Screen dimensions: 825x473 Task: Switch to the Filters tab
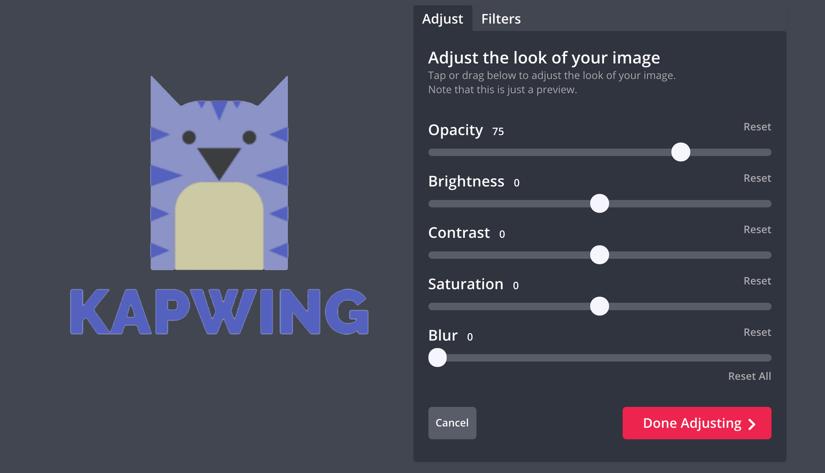click(501, 18)
